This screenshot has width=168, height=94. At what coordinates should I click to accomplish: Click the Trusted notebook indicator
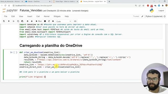pos(136,16)
